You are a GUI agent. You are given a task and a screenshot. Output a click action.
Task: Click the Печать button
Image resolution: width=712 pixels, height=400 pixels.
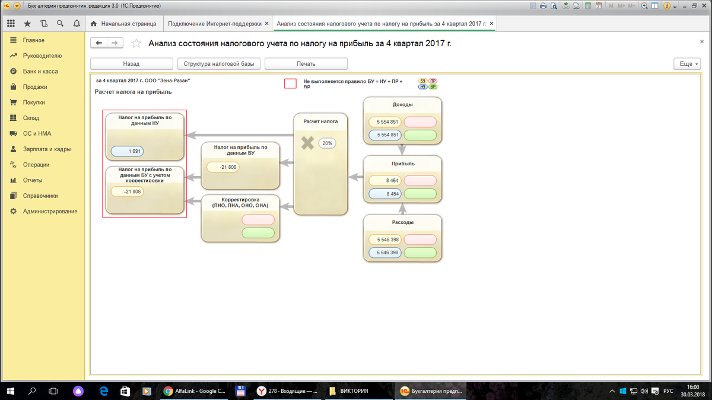(x=306, y=63)
